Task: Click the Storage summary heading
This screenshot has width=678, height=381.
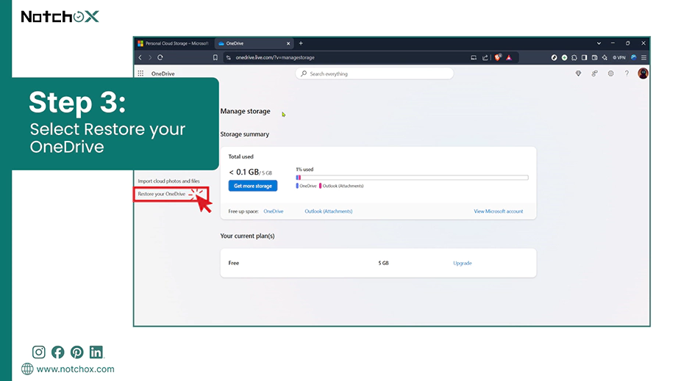Action: coord(245,134)
